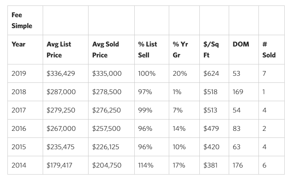This screenshot has width=291, height=182.
Task: Select the 169 days on market cell
Action: click(x=238, y=92)
